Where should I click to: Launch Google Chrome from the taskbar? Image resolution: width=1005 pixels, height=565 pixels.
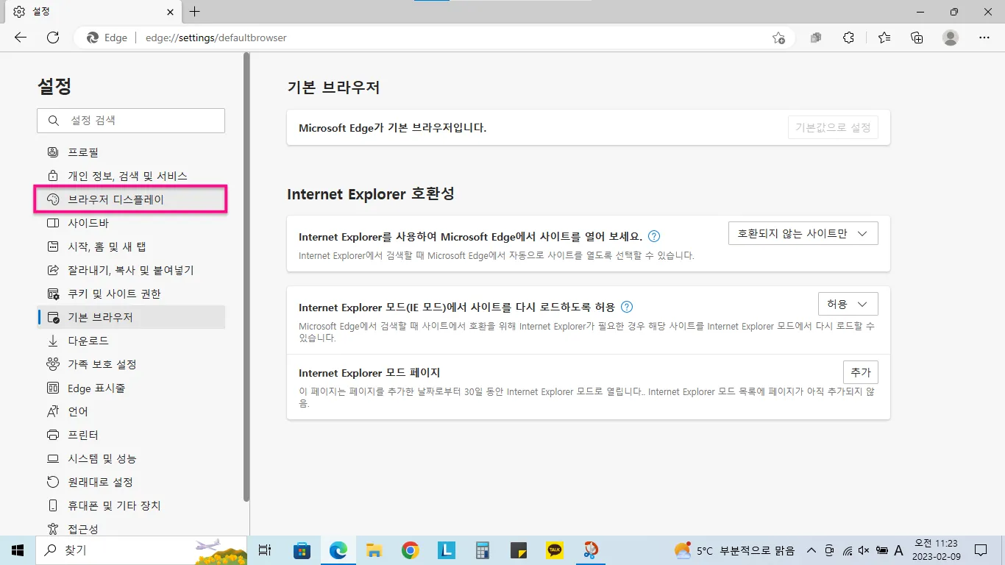(410, 550)
